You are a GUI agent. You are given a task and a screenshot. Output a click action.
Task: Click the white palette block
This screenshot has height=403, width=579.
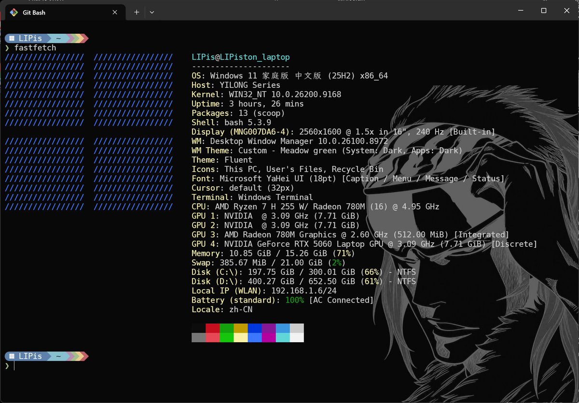(x=297, y=337)
